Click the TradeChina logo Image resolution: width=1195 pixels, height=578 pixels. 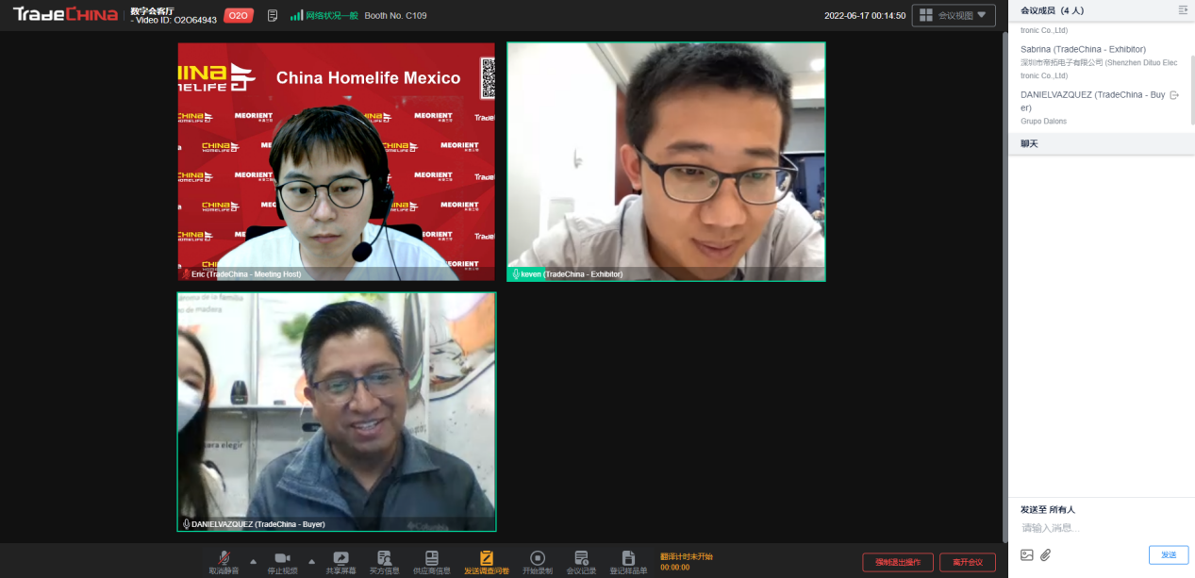(65, 14)
